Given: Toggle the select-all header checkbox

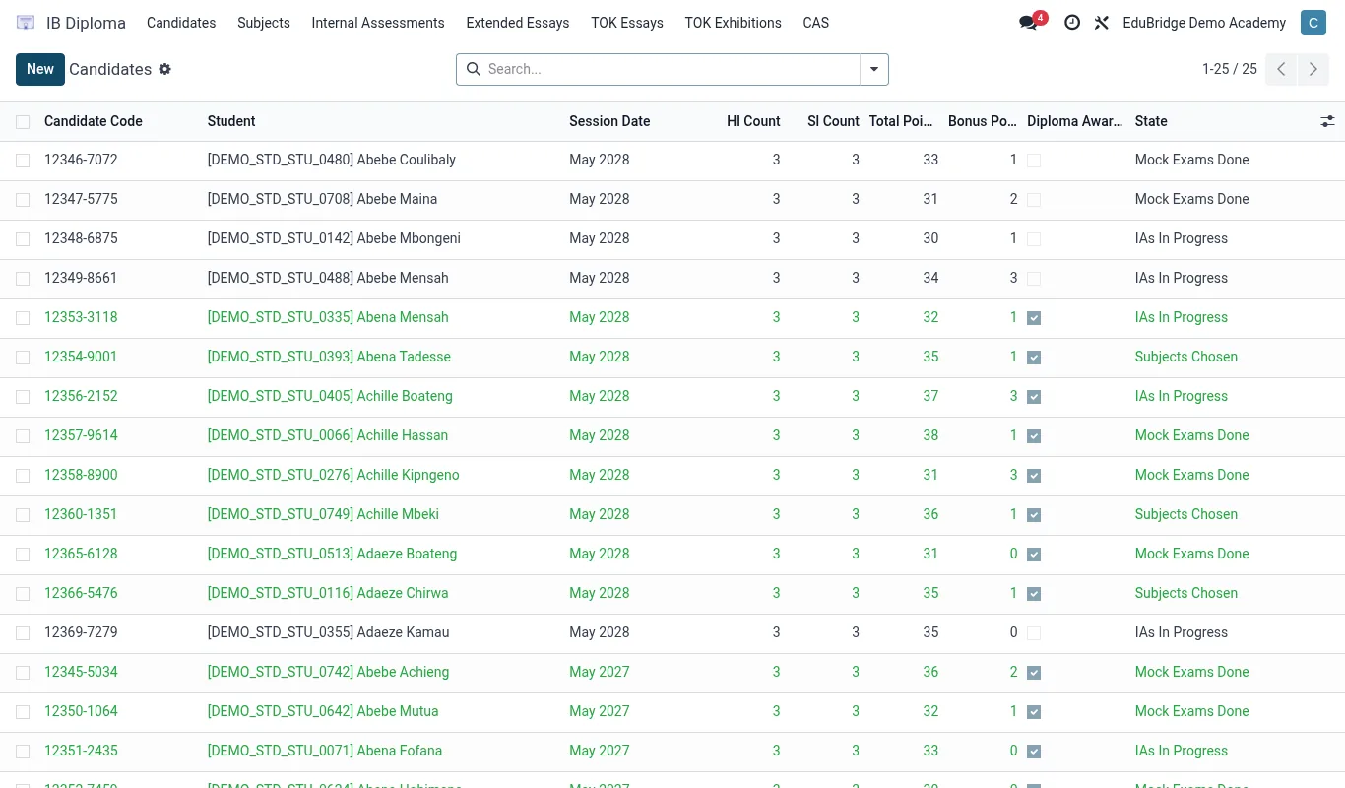Looking at the screenshot, I should tap(23, 122).
